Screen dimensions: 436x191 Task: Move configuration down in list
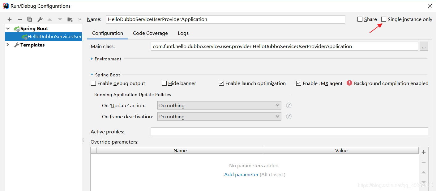coord(60,19)
